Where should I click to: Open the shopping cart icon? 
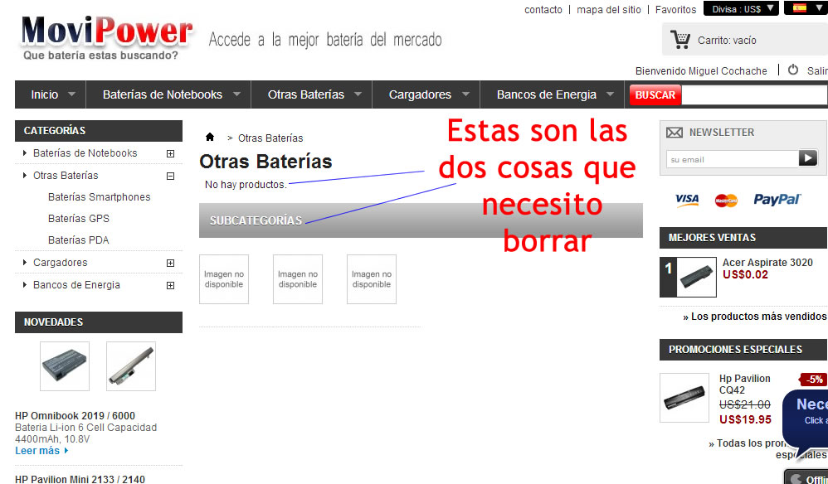point(680,40)
